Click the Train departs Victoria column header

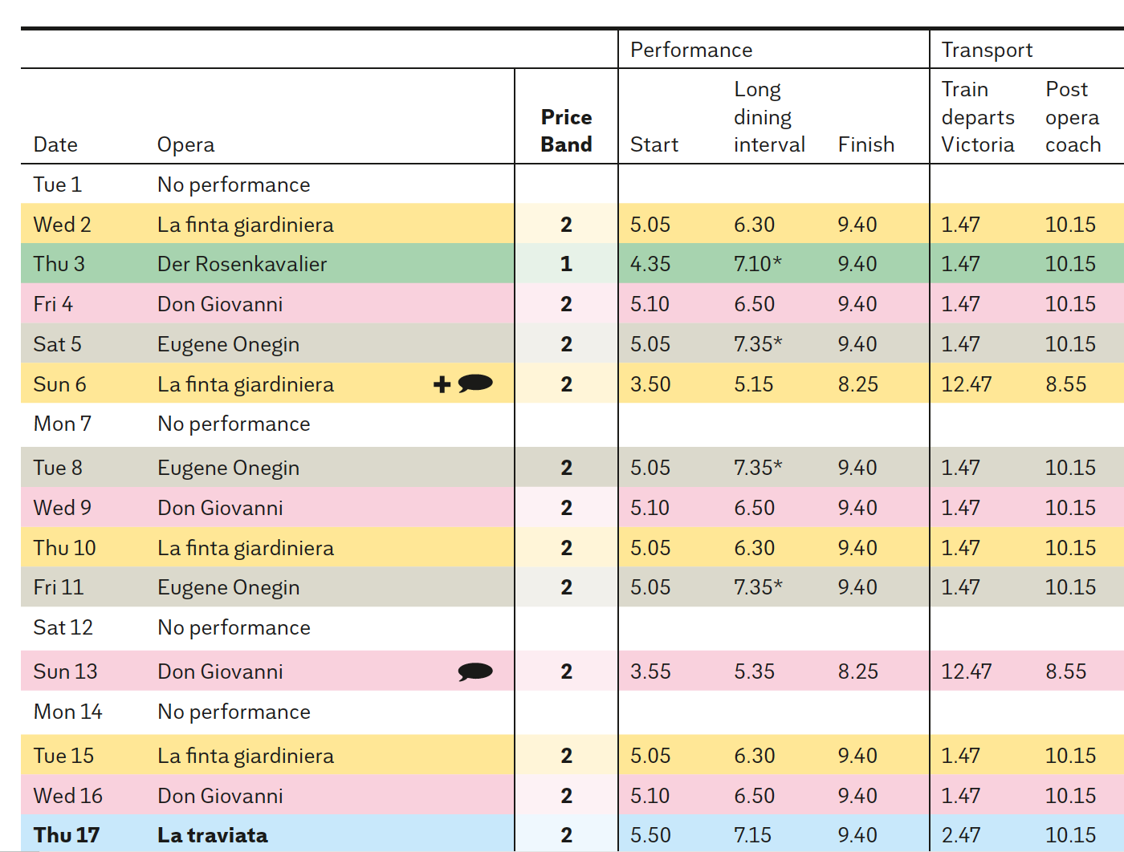click(977, 117)
